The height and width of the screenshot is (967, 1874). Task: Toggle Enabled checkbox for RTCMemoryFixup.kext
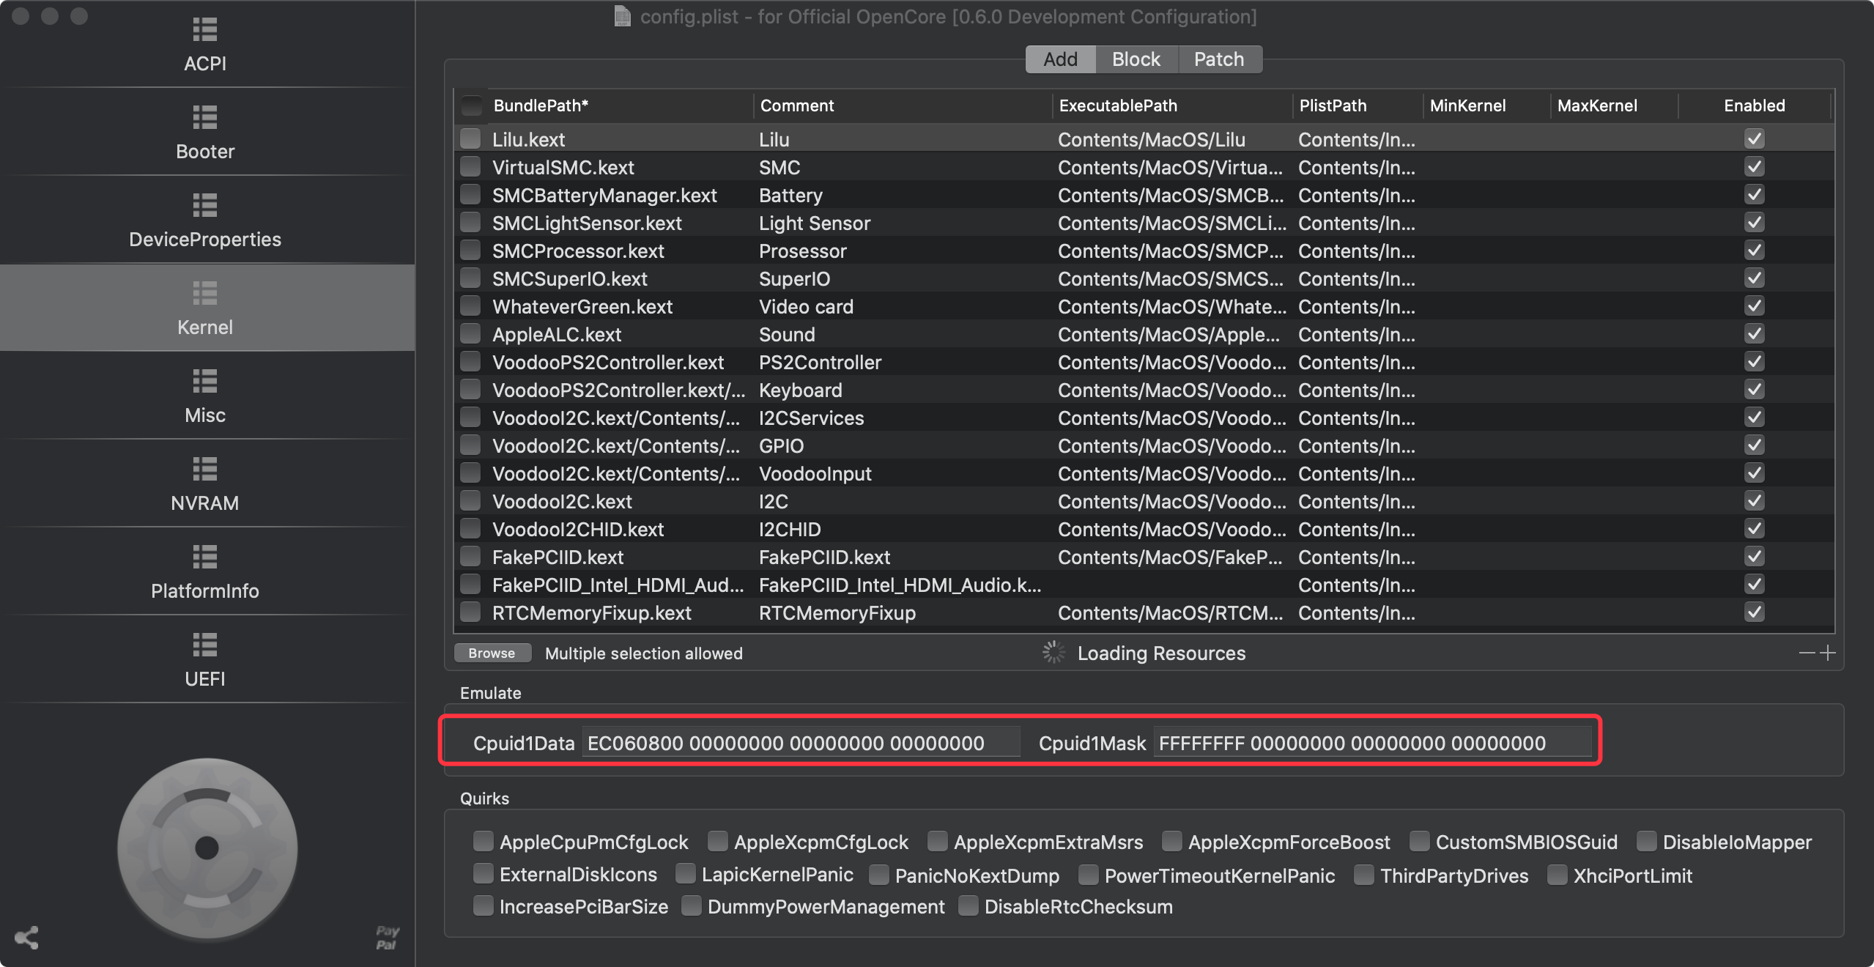pos(1755,612)
